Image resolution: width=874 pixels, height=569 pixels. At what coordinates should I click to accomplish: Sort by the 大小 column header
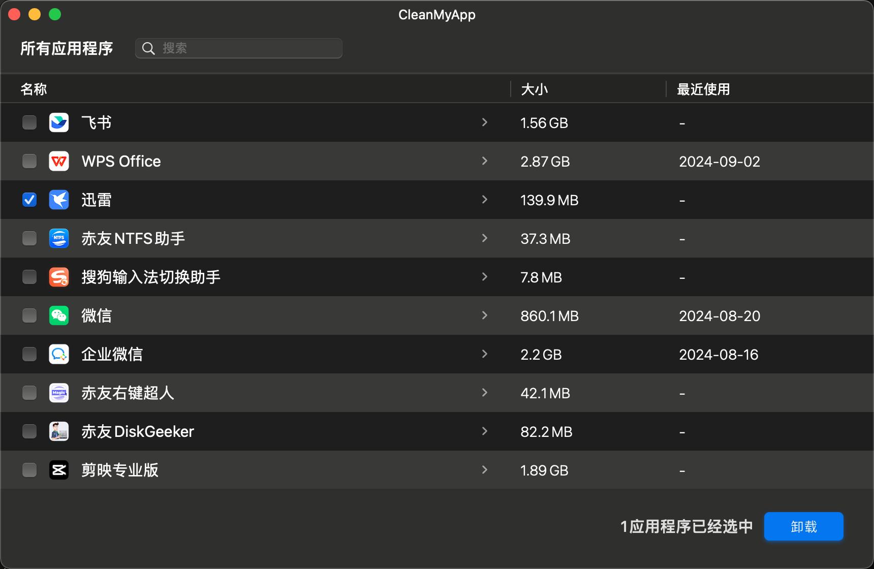[x=535, y=89]
